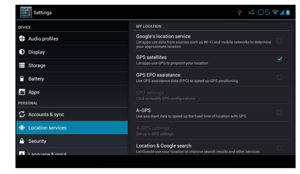This screenshot has width=300, height=174.
Task: Tap the Storage icon
Action: (22, 65)
